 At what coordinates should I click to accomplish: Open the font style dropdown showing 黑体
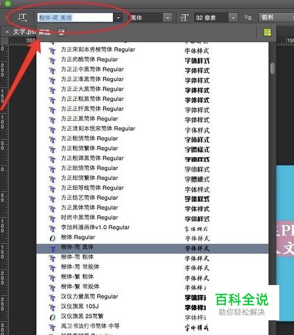(151, 18)
